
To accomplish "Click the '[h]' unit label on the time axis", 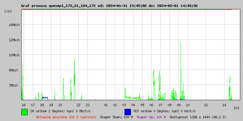I will click(237, 108).
